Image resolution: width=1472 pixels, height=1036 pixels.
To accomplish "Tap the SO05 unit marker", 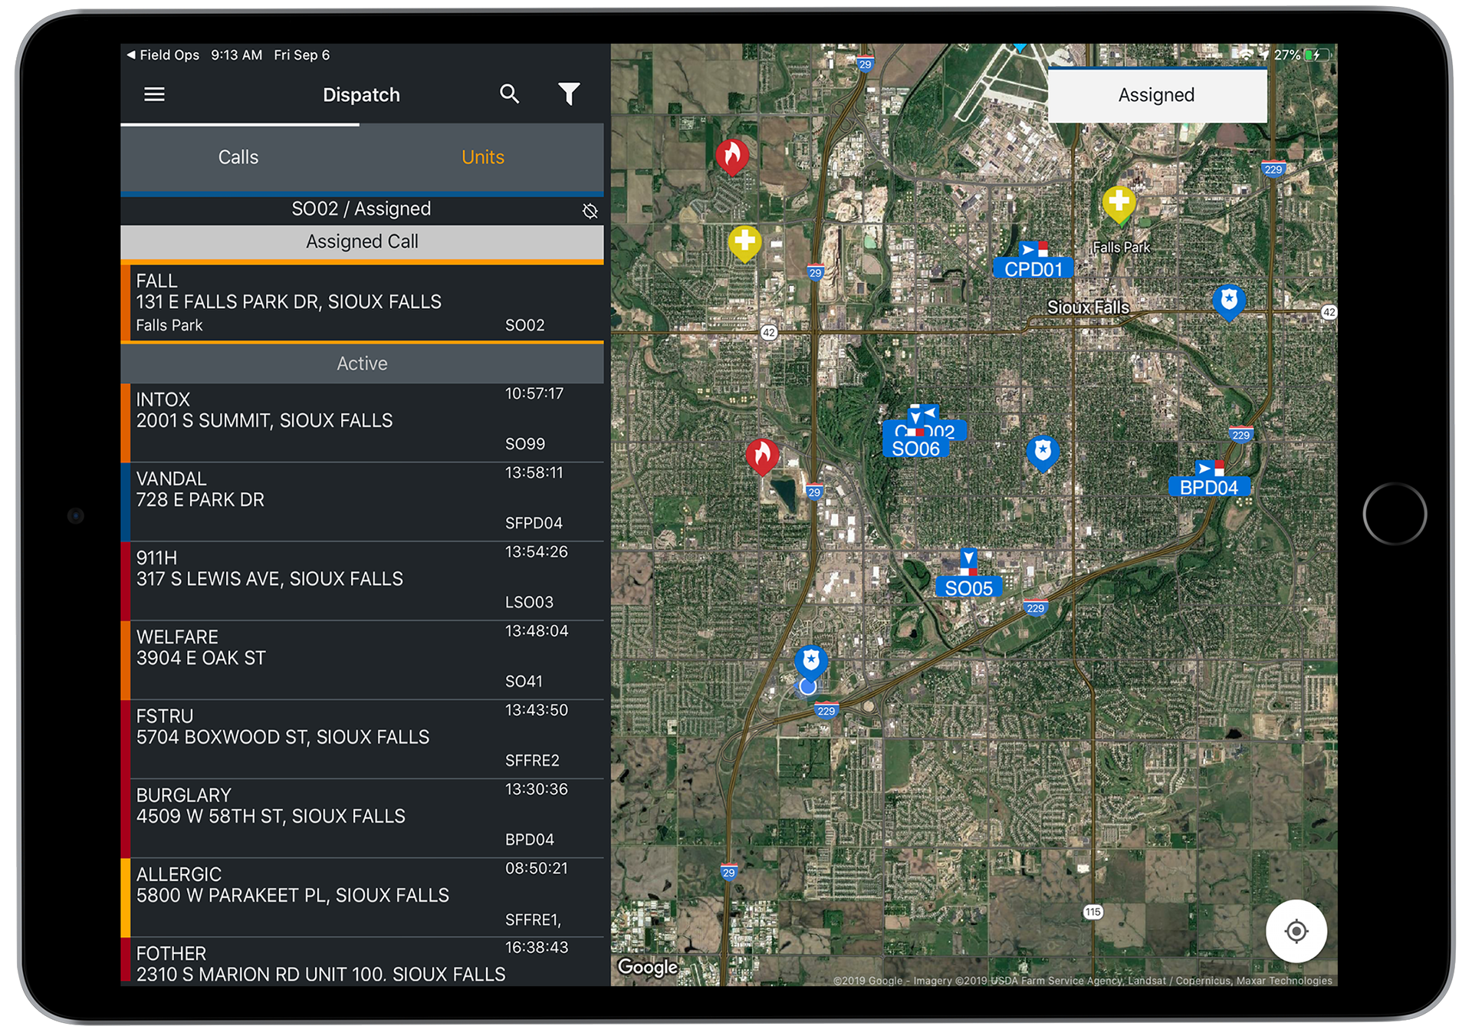I will point(968,587).
